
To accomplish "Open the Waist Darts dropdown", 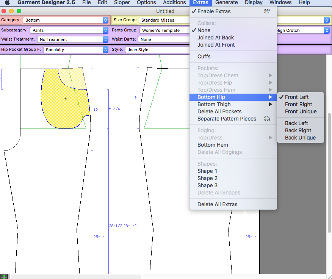I will point(164,39).
